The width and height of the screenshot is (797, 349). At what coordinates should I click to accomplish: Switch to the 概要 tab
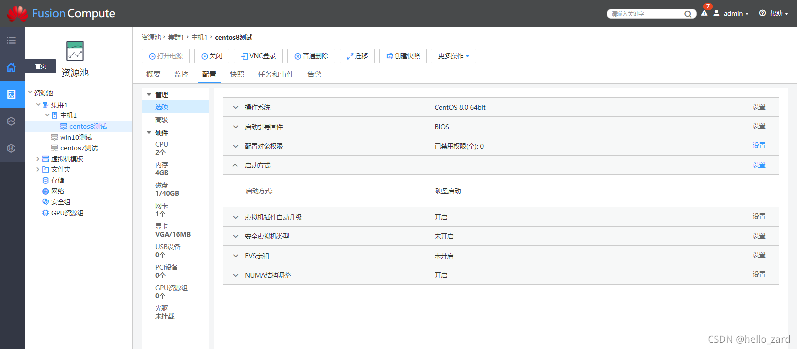coord(153,74)
